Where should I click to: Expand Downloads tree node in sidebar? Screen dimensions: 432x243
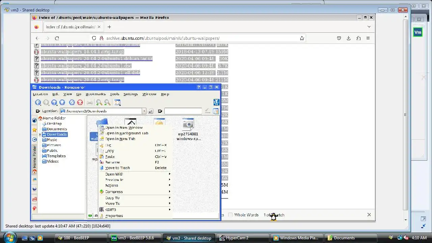pos(40,135)
